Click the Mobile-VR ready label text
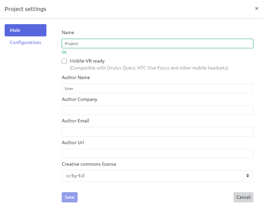 click(87, 61)
